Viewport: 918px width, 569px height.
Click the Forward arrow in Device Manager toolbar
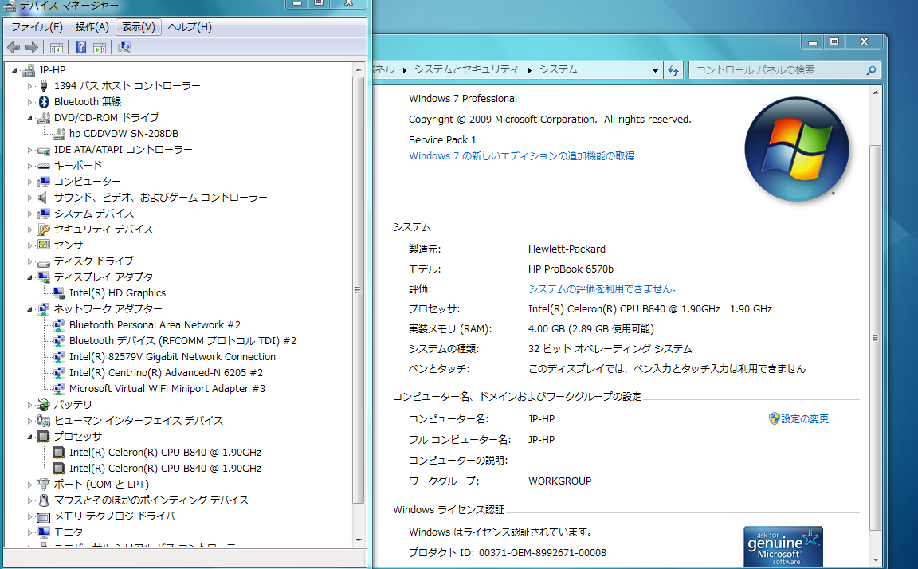(x=32, y=48)
